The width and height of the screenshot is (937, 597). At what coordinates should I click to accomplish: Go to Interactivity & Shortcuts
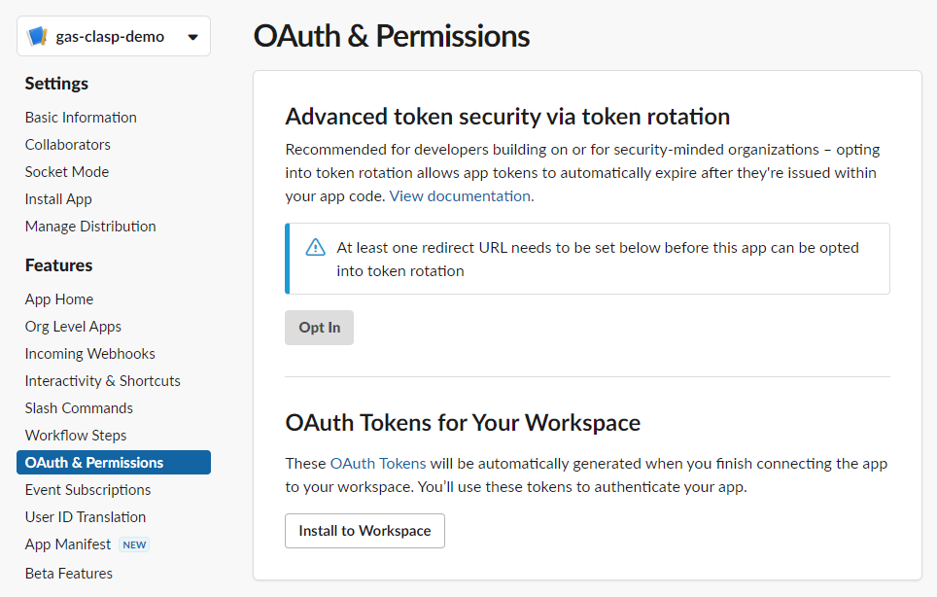[x=103, y=381]
